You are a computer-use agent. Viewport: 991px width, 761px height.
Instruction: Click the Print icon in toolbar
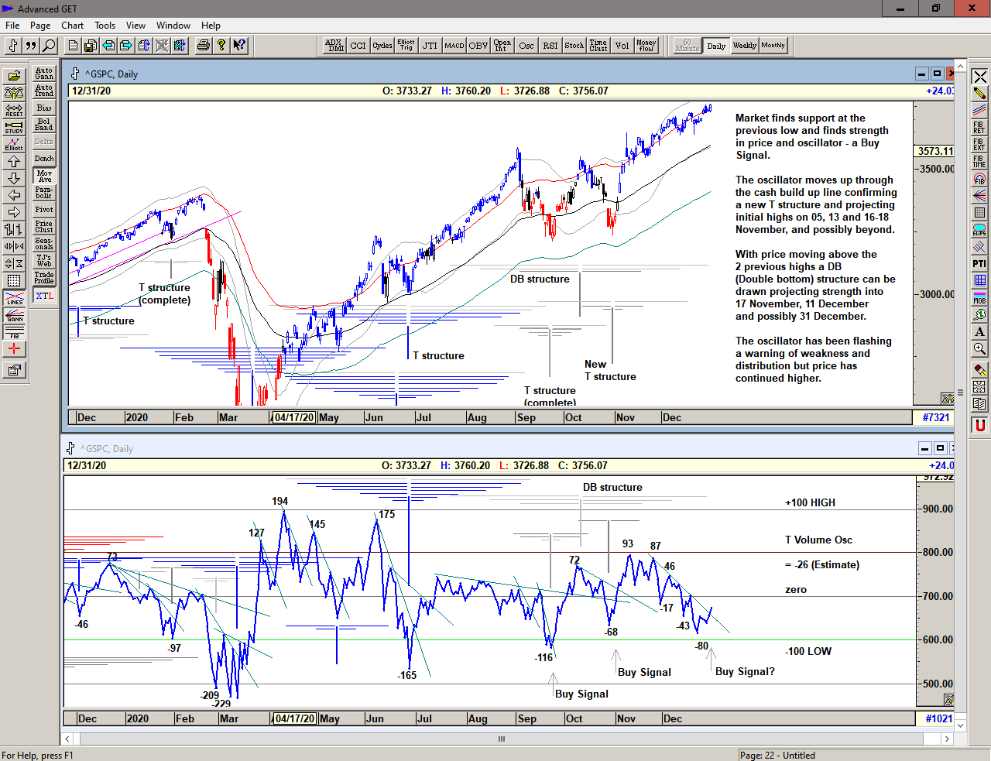click(x=203, y=46)
